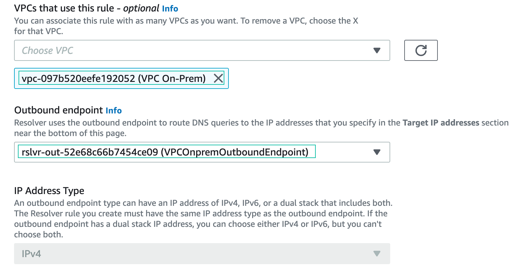Click the VPC association help description text
This screenshot has height=267, width=526.
[x=185, y=21]
